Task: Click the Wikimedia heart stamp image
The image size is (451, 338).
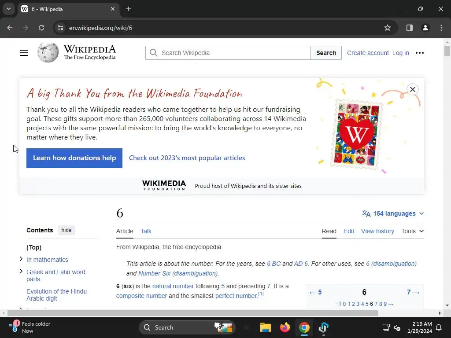Action: click(x=356, y=134)
